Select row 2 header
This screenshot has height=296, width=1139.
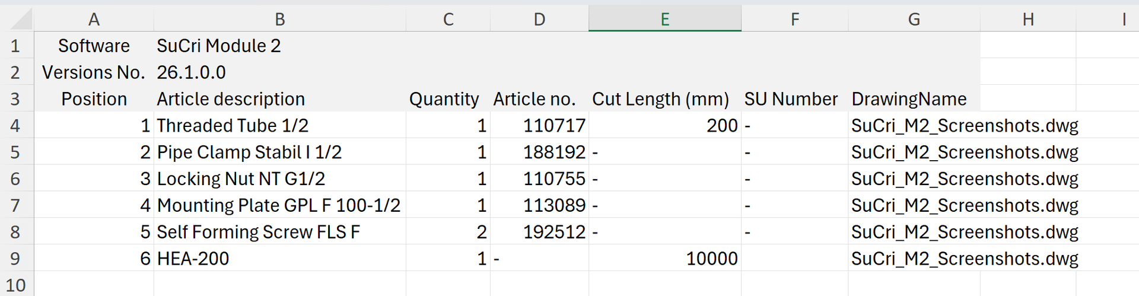16,72
